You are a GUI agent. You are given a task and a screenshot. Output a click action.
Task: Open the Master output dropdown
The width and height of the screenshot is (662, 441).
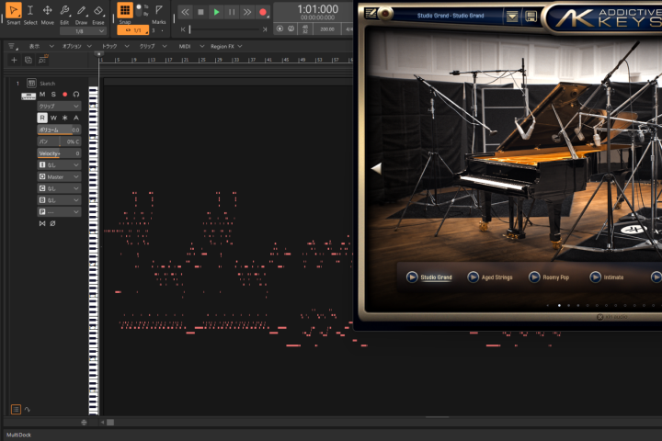click(x=59, y=176)
